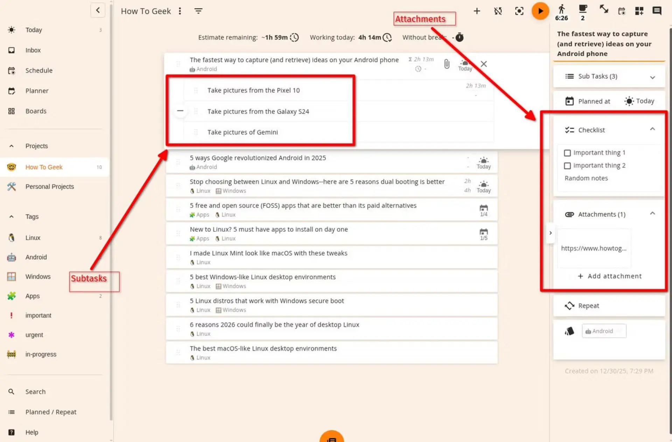The image size is (672, 442).
Task: Start tracking with the orange play button
Action: pyautogui.click(x=540, y=11)
